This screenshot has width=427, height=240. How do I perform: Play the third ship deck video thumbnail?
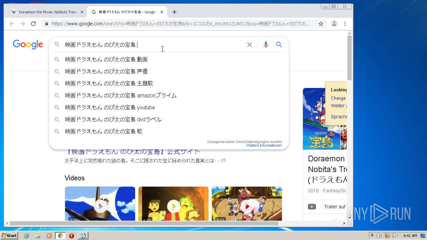click(x=247, y=204)
